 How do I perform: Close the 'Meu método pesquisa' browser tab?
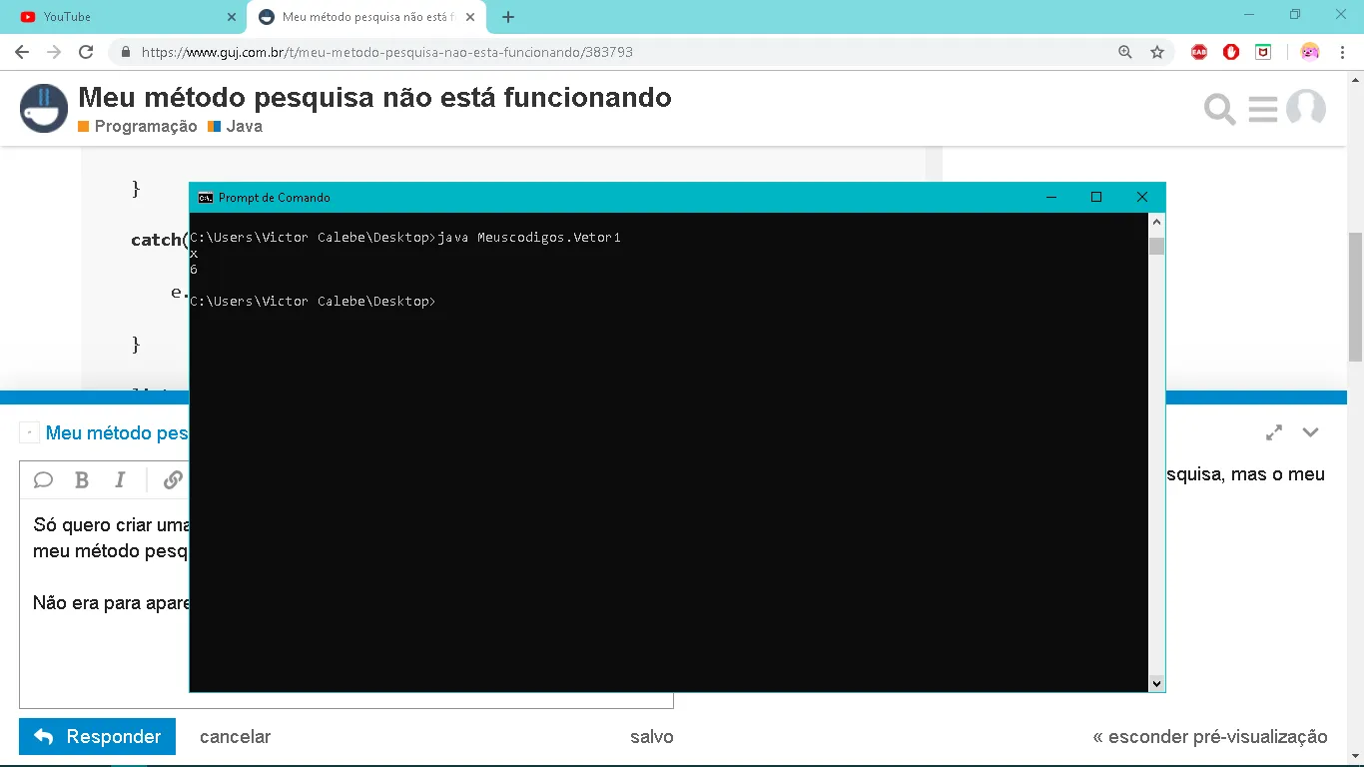coord(470,17)
